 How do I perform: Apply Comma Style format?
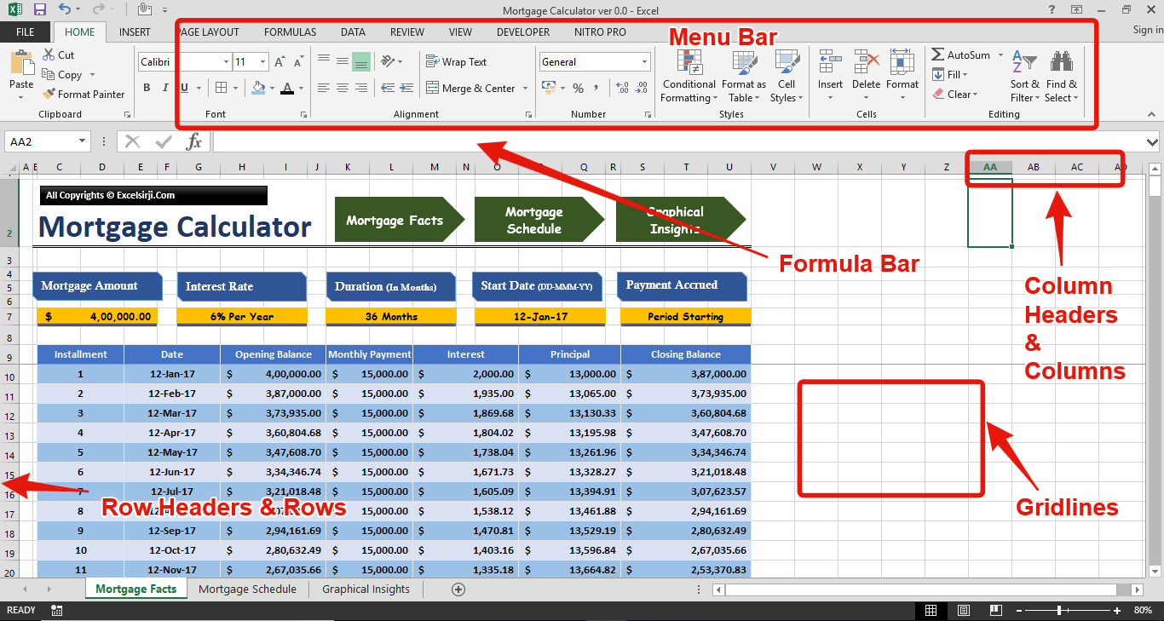[x=597, y=88]
